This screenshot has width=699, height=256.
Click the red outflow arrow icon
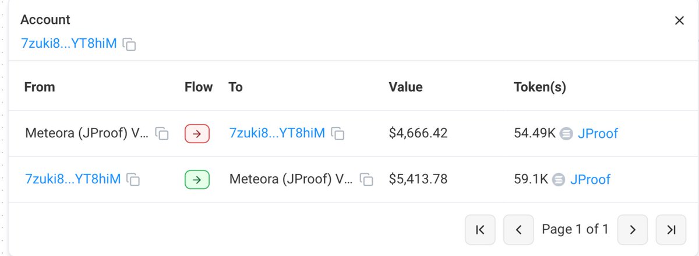pyautogui.click(x=197, y=134)
